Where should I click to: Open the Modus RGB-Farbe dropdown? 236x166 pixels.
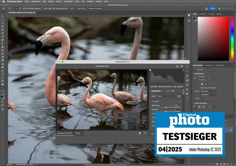point(209,91)
